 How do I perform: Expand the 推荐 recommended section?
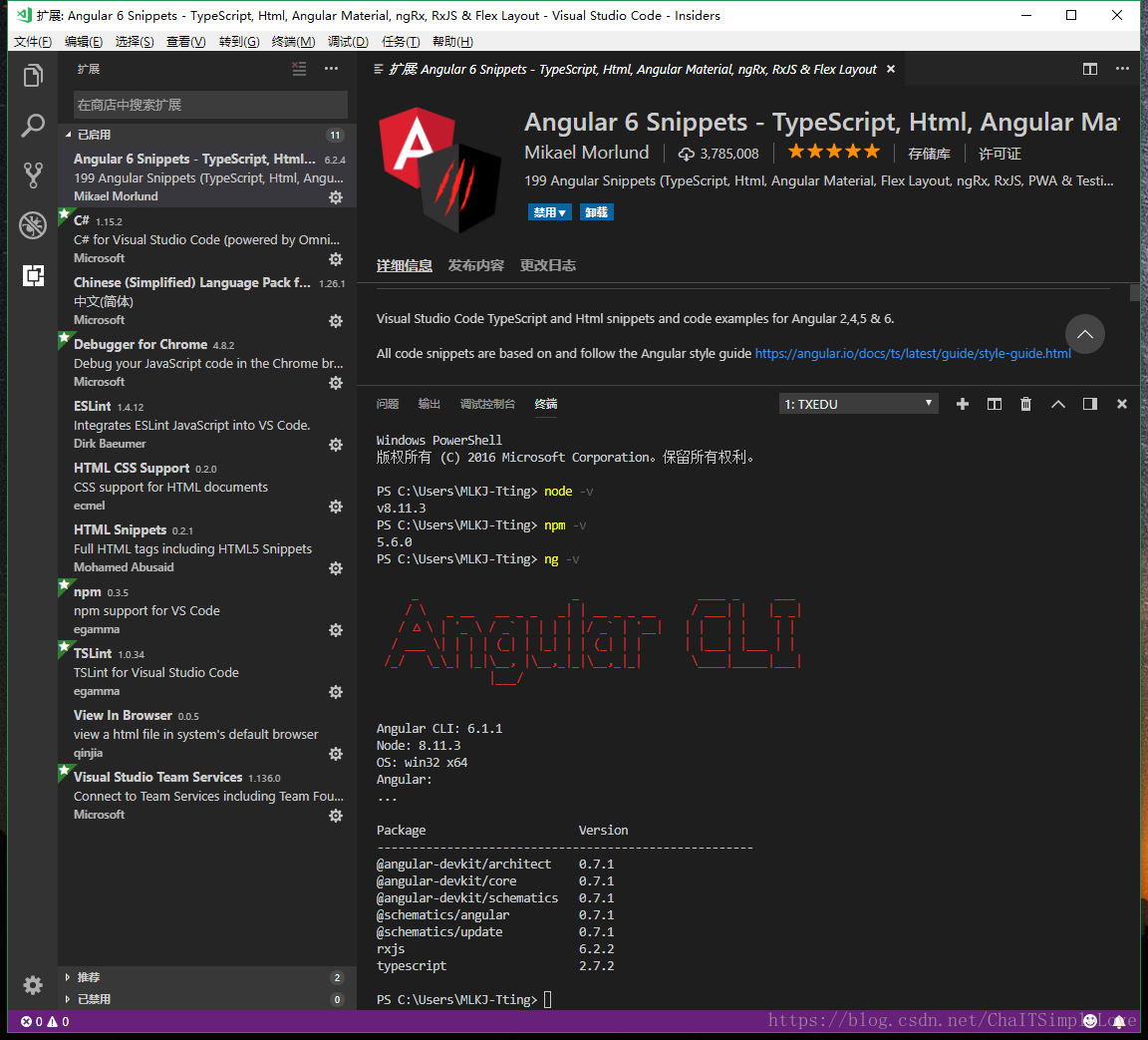tap(207, 977)
